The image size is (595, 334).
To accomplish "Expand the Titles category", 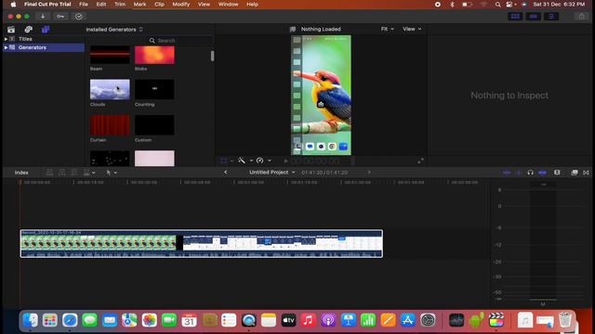I will tap(6, 39).
